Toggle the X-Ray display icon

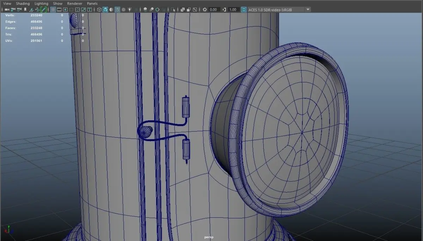click(x=183, y=9)
